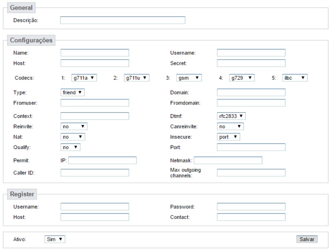Open the Canreinvite dropdown
This screenshot has width=330, height=250.
pos(230,127)
